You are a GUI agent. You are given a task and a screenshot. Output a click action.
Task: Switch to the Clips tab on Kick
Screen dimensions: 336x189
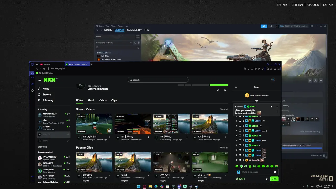tap(114, 100)
